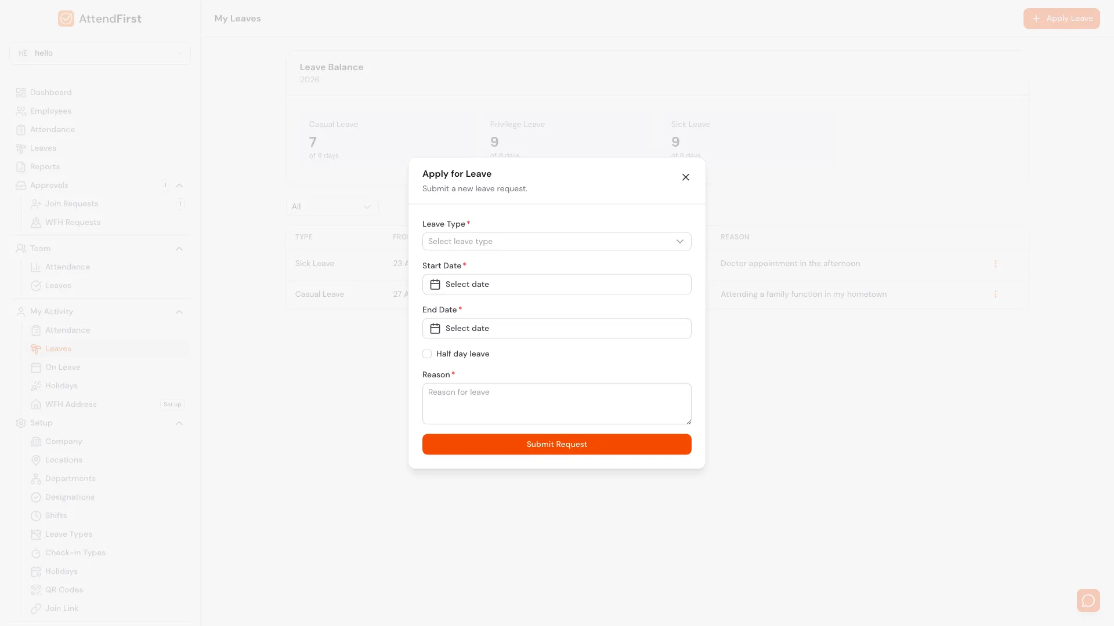1114x626 pixels.
Task: Click the On Leave calendar icon
Action: (x=36, y=367)
